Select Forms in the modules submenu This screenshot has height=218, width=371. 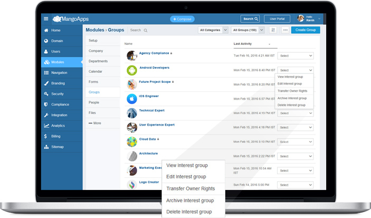pos(103,82)
